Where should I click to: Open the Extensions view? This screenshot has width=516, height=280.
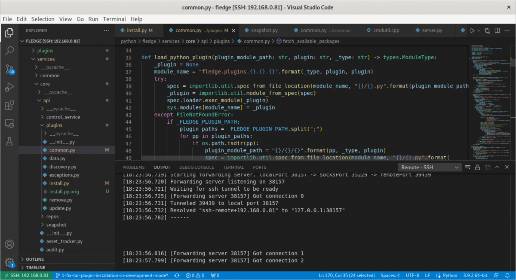[x=9, y=105]
